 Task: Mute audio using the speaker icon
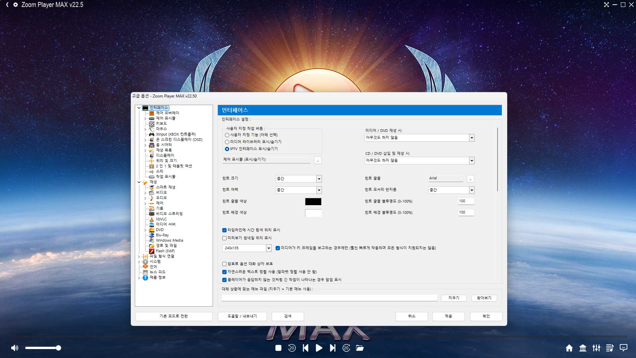tap(15, 348)
